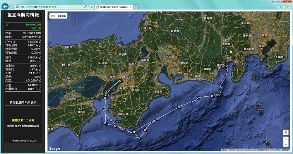
Task: Click the browser Forward arrow button
Action: (12, 7)
